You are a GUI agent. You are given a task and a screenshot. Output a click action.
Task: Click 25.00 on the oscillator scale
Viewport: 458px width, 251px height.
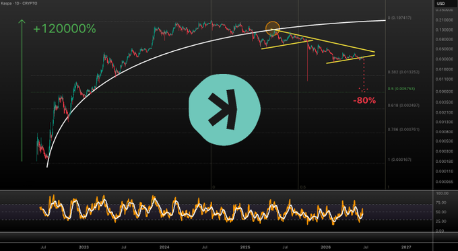pos(441,221)
